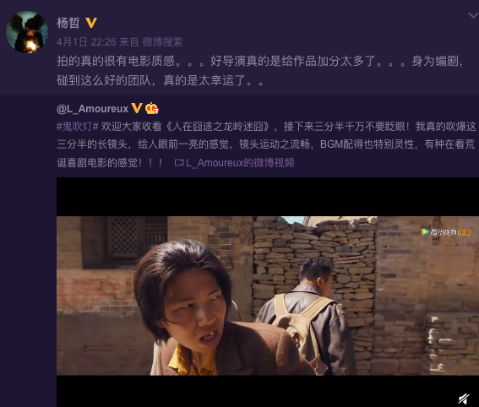The height and width of the screenshot is (407, 479).
Task: Click 杨哲's repost comment text
Action: (260, 71)
